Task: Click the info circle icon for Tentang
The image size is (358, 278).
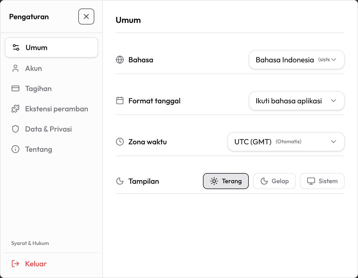Action: [15, 149]
